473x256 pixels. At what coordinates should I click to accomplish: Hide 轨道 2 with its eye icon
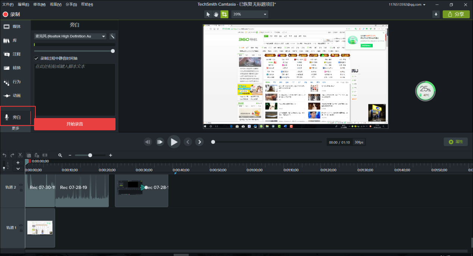(21, 184)
